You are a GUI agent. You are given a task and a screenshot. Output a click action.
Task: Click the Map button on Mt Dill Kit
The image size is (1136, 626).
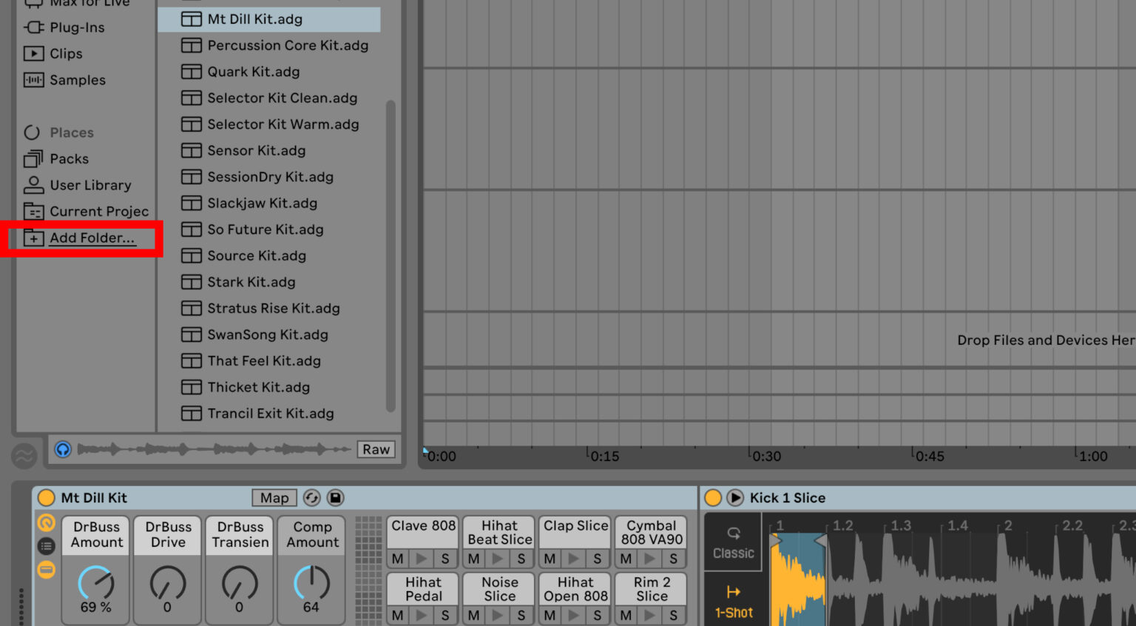click(273, 497)
